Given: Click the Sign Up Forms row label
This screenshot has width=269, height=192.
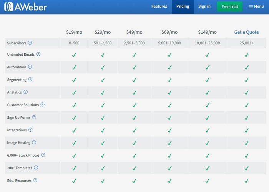Looking at the screenshot, I should 19,118.
